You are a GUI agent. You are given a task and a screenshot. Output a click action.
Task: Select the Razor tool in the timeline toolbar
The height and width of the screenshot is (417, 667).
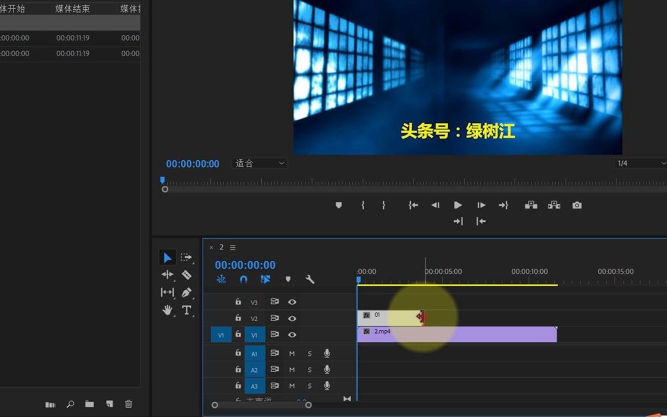click(186, 274)
